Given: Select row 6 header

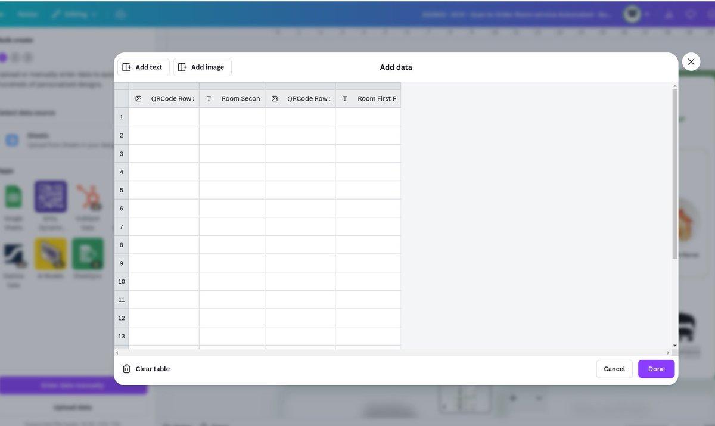Looking at the screenshot, I should pos(122,209).
